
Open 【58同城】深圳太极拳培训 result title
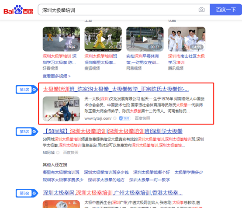tap(113, 131)
